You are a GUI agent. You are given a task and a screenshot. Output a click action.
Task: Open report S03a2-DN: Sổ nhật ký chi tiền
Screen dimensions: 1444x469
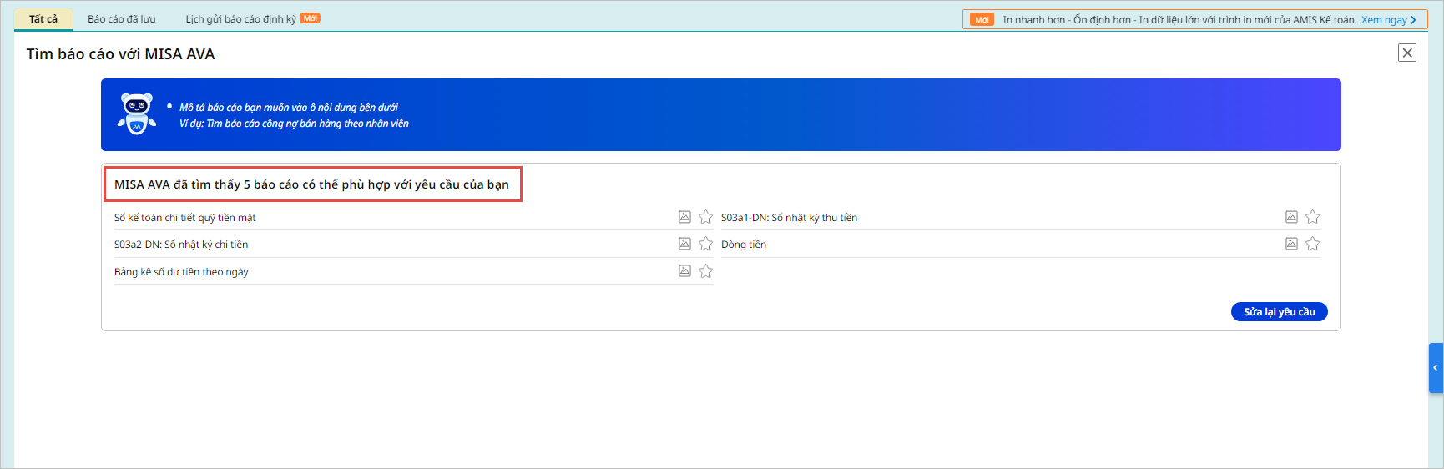point(181,245)
